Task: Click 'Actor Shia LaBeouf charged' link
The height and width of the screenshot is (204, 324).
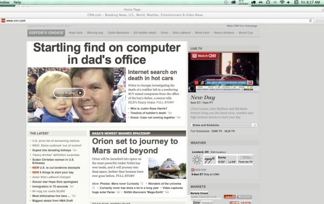Action: coord(51,177)
